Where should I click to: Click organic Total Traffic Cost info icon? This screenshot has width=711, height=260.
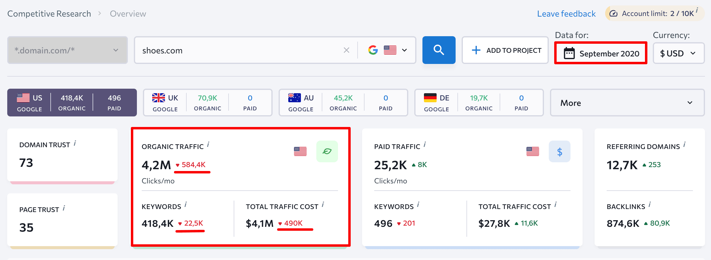point(323,205)
